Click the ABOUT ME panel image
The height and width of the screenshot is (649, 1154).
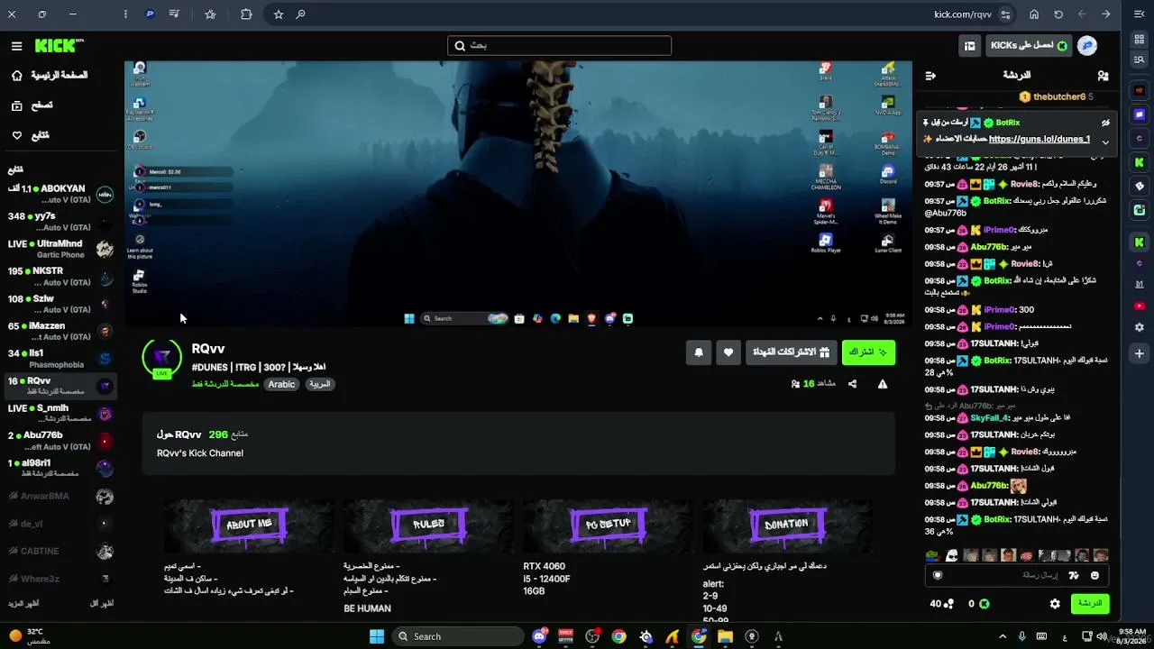(249, 525)
